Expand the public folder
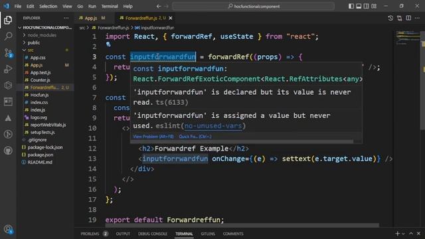Screen dimensions: 425x239 [45, 42]
